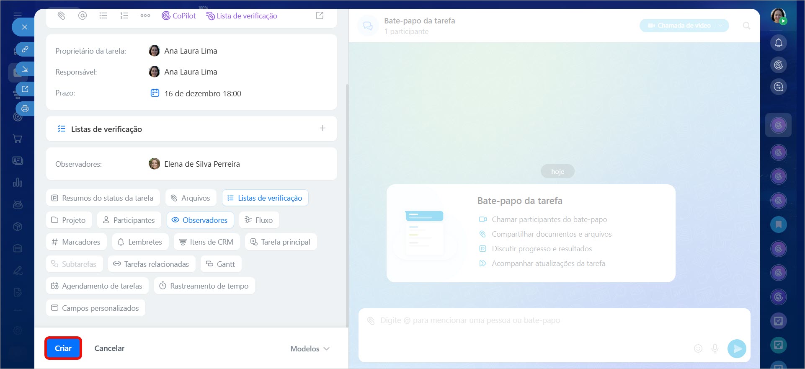Toggle the Listas de verificação chip

click(265, 198)
